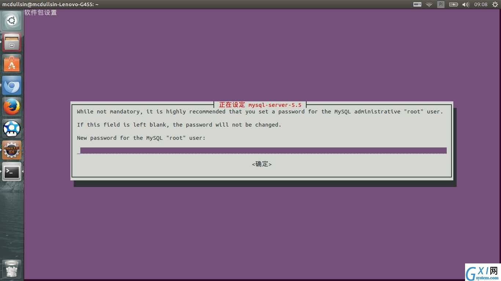Open sound volume indicator
This screenshot has height=281, width=501.
[466, 4]
